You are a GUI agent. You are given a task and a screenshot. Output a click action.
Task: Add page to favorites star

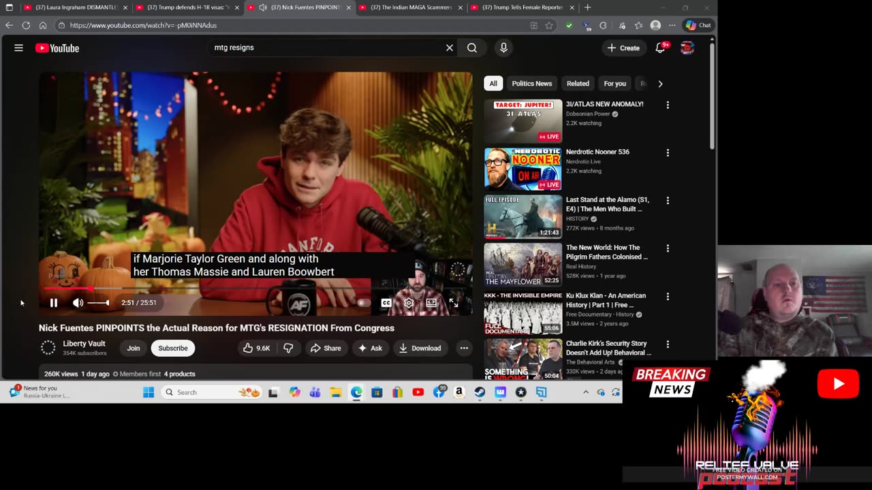click(x=549, y=25)
